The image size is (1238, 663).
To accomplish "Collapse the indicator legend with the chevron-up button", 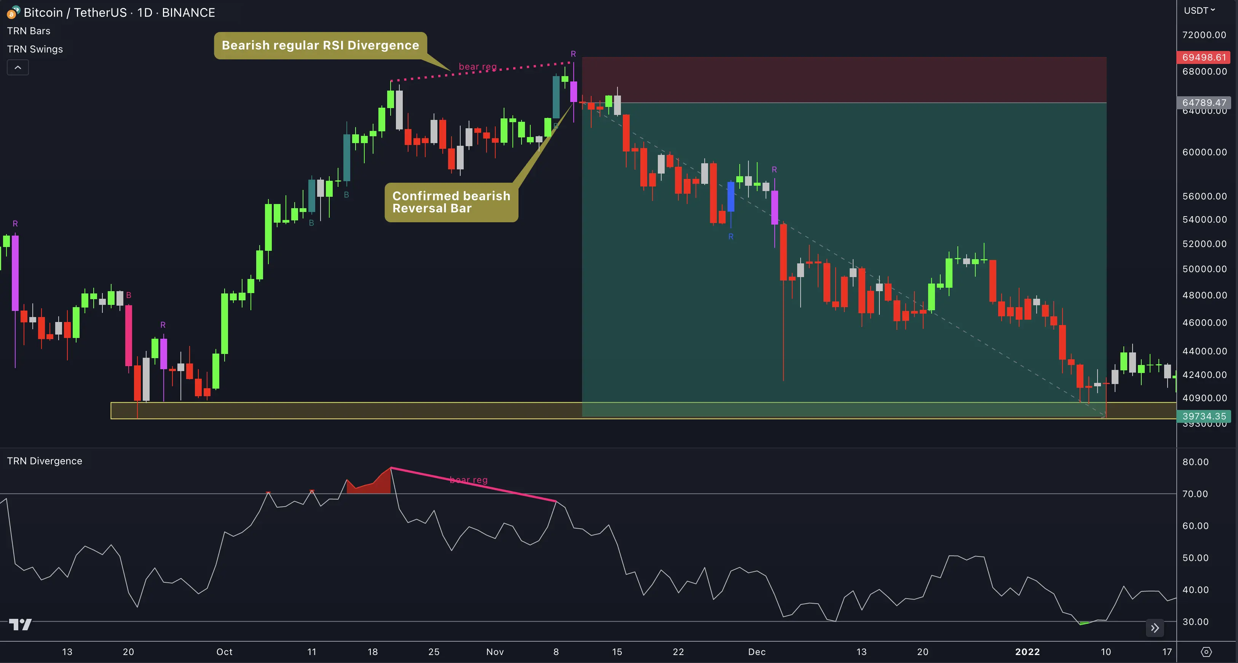I will pos(17,67).
